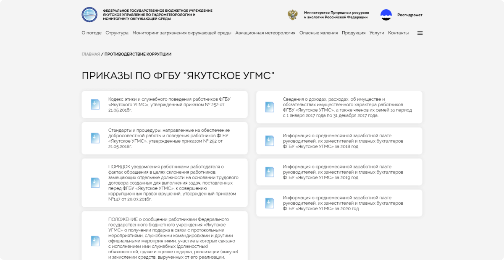Viewport: 504px width, 260px height.
Task: Open the Услуги menu item
Action: [377, 33]
